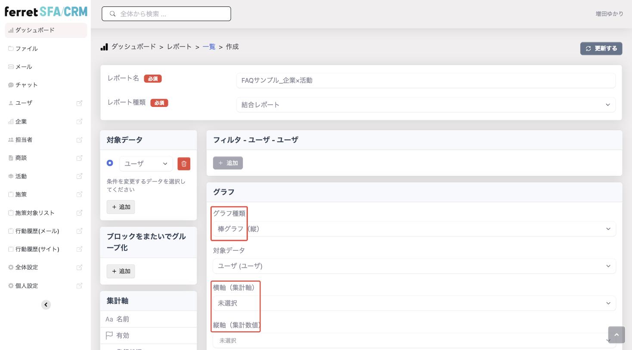Follow the 一覧 breadcrumb link

click(209, 47)
